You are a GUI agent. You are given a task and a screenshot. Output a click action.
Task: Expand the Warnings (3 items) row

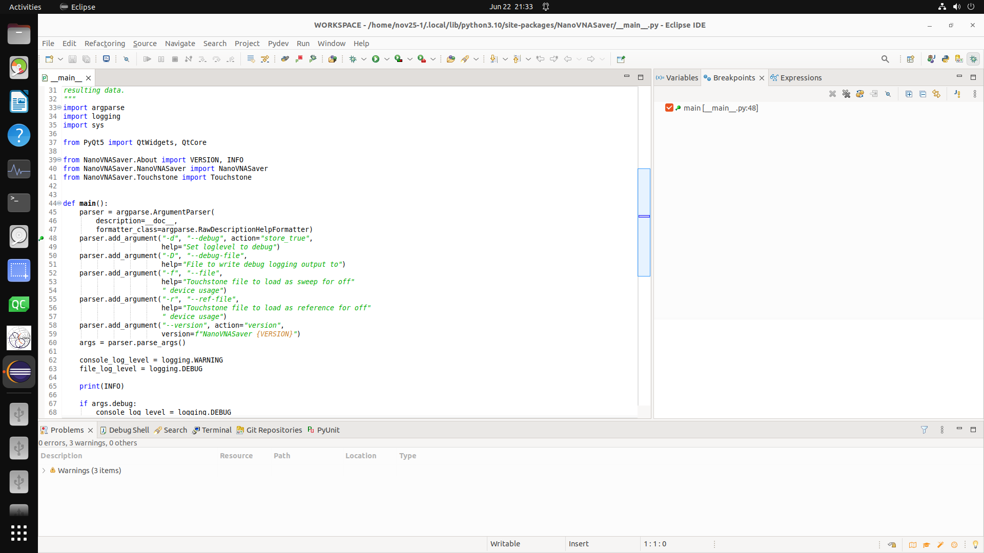coord(44,471)
